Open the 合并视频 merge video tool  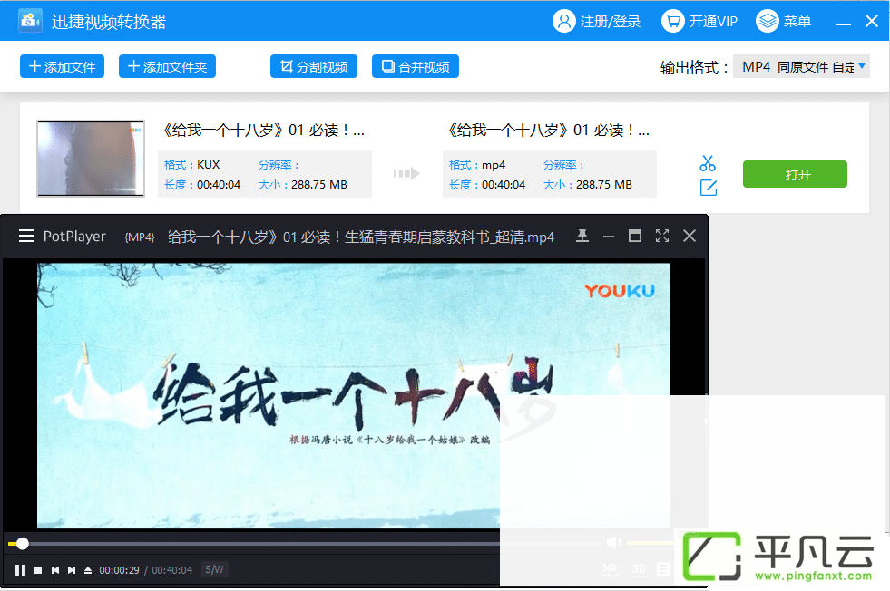pyautogui.click(x=415, y=66)
